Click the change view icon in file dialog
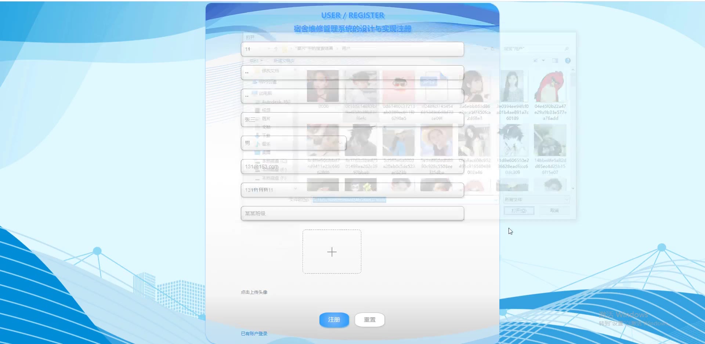705x344 pixels. [536, 61]
